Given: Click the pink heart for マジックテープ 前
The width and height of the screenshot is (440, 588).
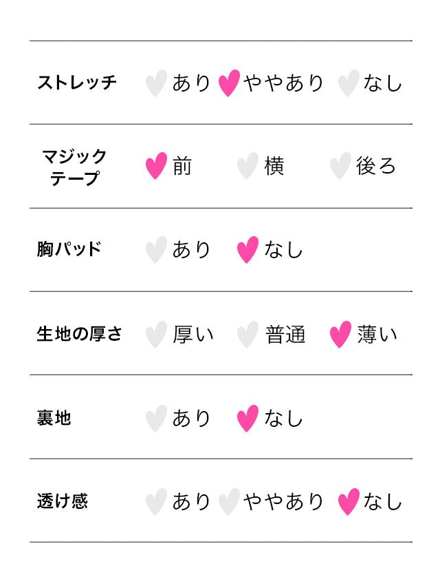Looking at the screenshot, I should click(x=156, y=166).
